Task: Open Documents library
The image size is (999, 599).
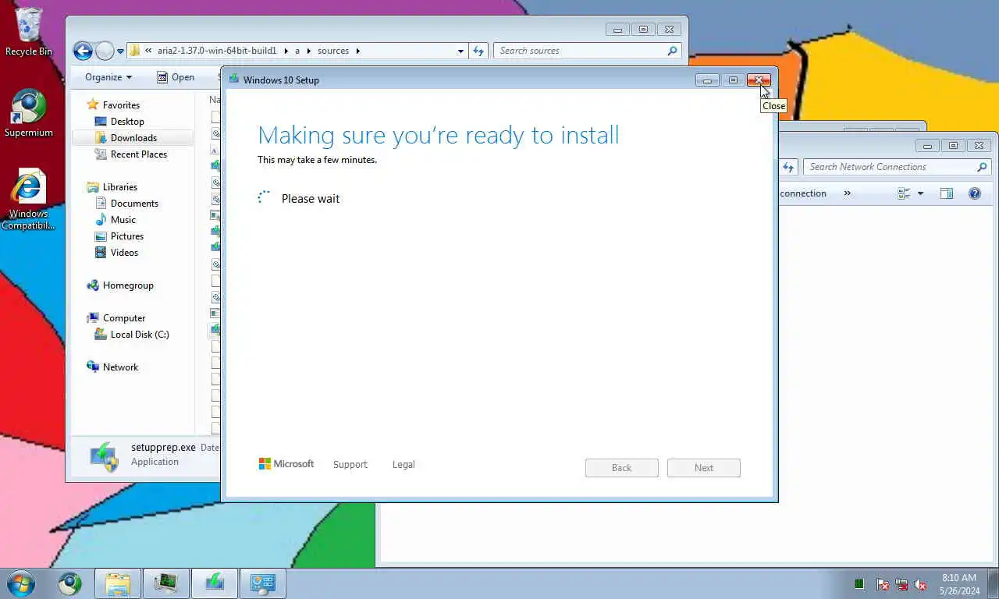Action: (134, 203)
